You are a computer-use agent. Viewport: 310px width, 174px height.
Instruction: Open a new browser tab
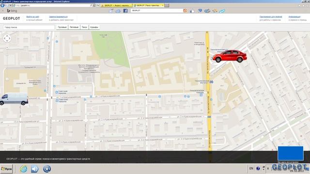click(x=167, y=5)
